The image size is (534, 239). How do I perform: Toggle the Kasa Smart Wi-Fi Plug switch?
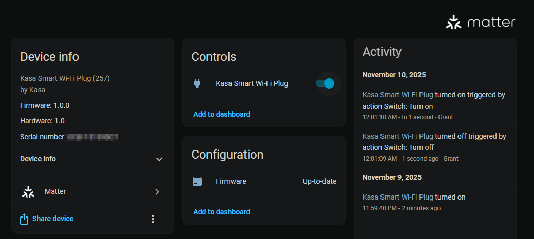[325, 83]
